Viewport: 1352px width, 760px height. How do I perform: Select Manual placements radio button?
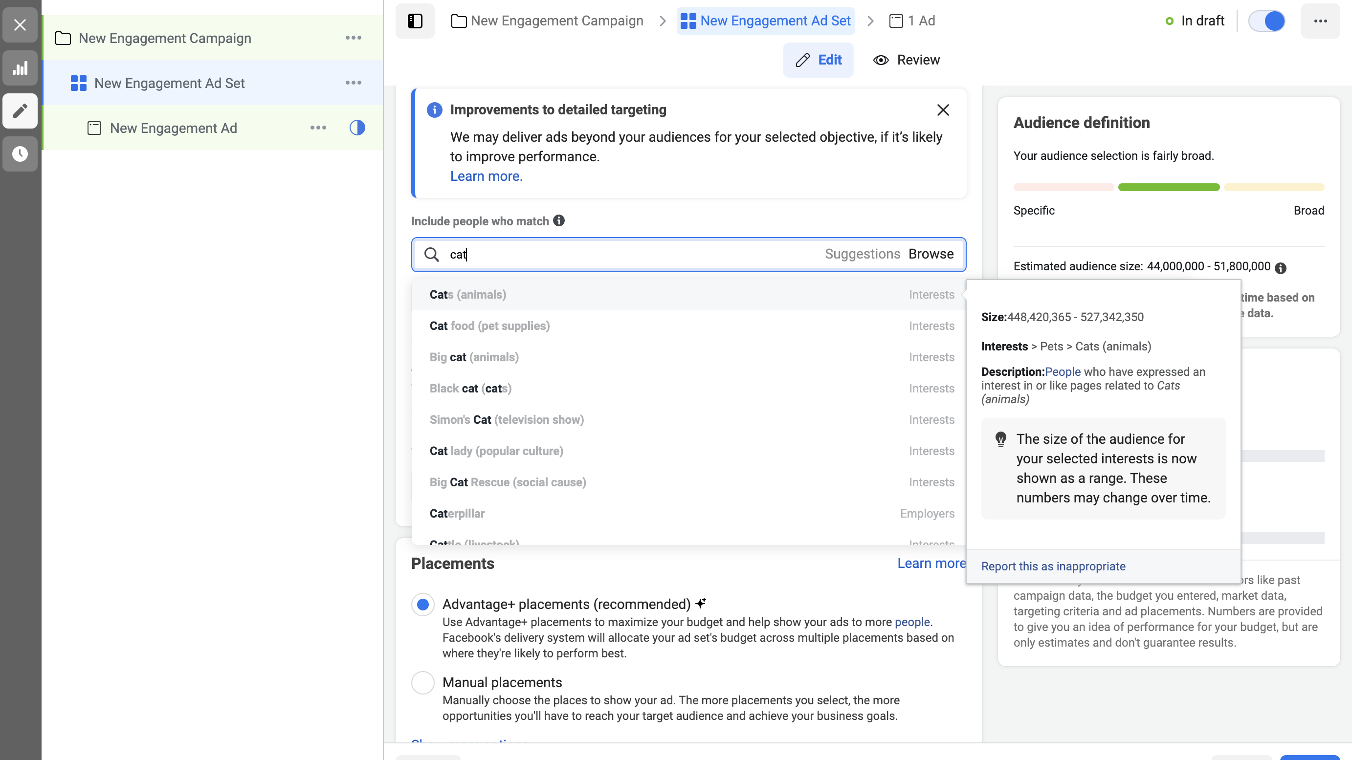pyautogui.click(x=423, y=683)
